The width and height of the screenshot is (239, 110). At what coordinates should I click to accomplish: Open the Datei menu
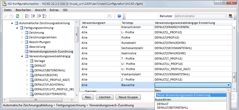coord(8,10)
